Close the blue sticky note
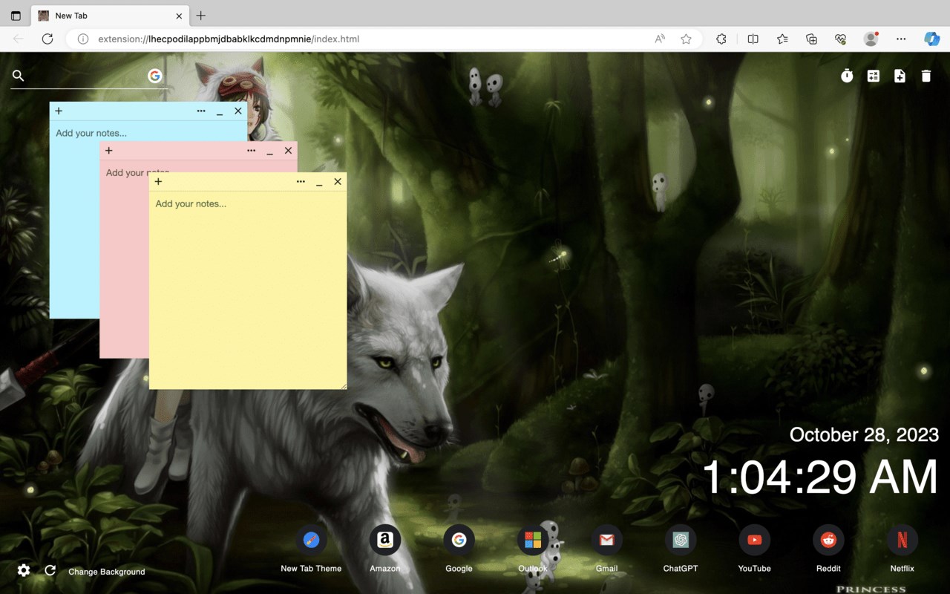The image size is (950, 594). [x=238, y=111]
